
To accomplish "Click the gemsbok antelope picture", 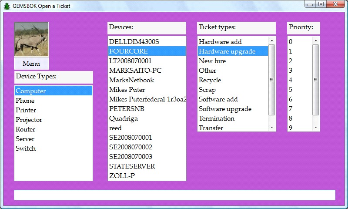I will tap(31, 39).
